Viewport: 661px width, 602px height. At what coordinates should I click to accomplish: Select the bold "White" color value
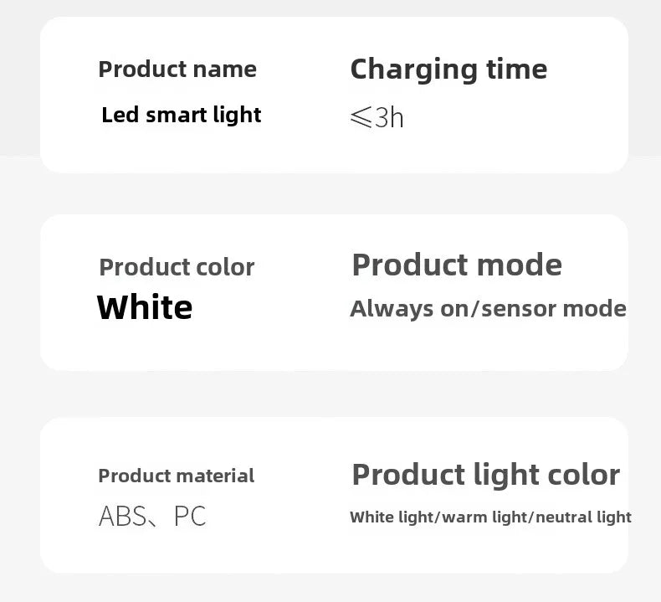pyautogui.click(x=145, y=307)
